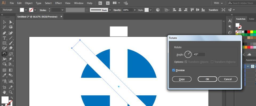
Task: Select the Width tool
Action: point(5,59)
